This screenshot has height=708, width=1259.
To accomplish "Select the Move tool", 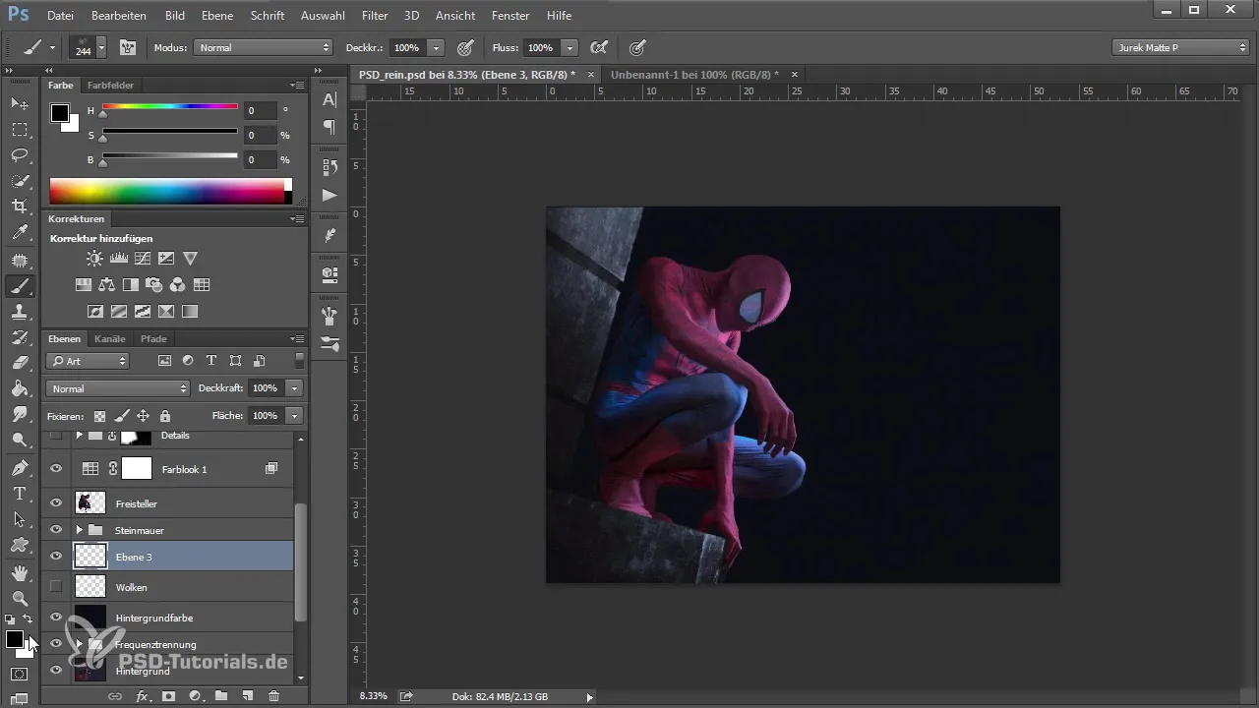I will (x=20, y=103).
